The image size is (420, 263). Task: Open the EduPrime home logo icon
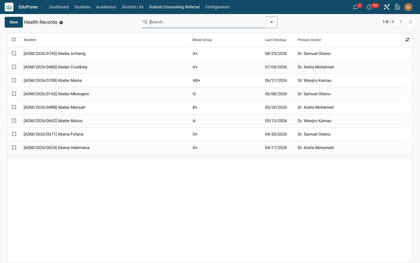(x=9, y=7)
